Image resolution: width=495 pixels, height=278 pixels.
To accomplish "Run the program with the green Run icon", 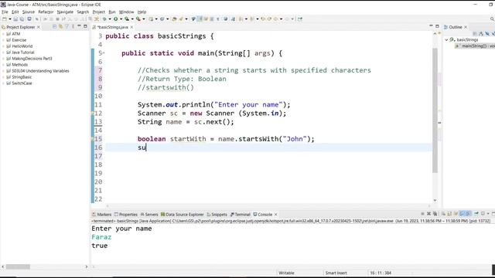I will click(115, 19).
